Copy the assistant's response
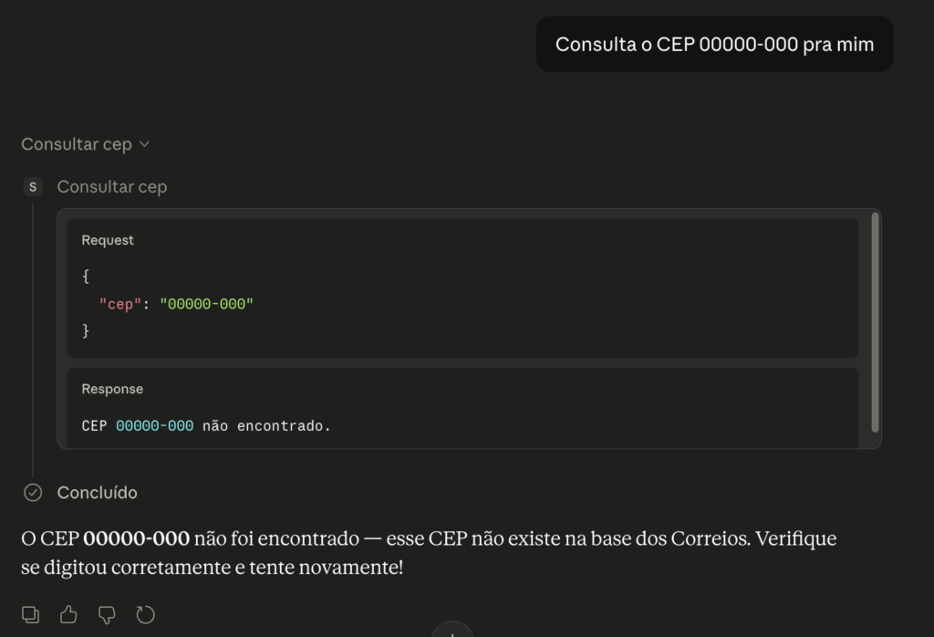The width and height of the screenshot is (934, 637). (x=30, y=614)
